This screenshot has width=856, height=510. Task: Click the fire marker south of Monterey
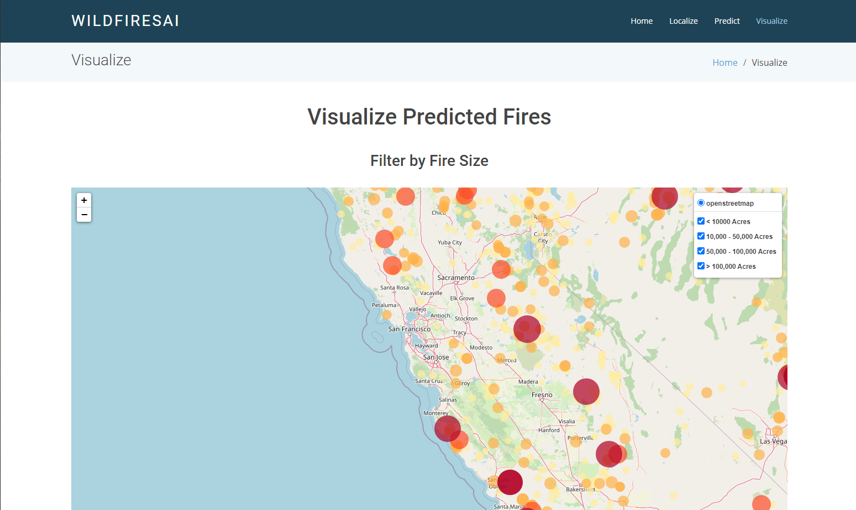pos(448,429)
